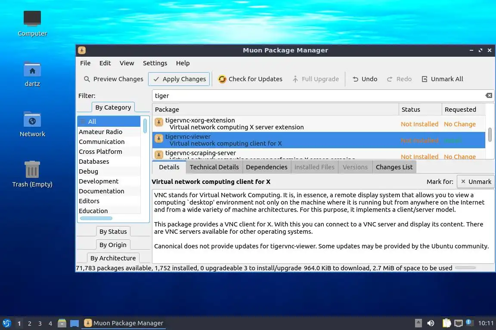The height and width of the screenshot is (330, 496).
Task: Click the clipboard tray icon
Action: point(446,323)
